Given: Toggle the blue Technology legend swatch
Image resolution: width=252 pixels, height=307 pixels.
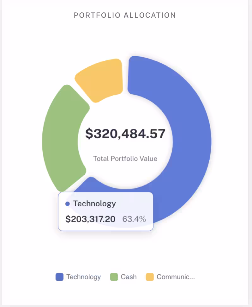Looking at the screenshot, I should pyautogui.click(x=59, y=277).
